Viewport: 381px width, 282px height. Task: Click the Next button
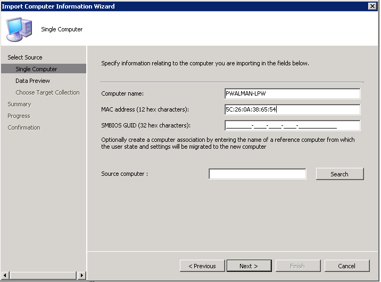[249, 266]
